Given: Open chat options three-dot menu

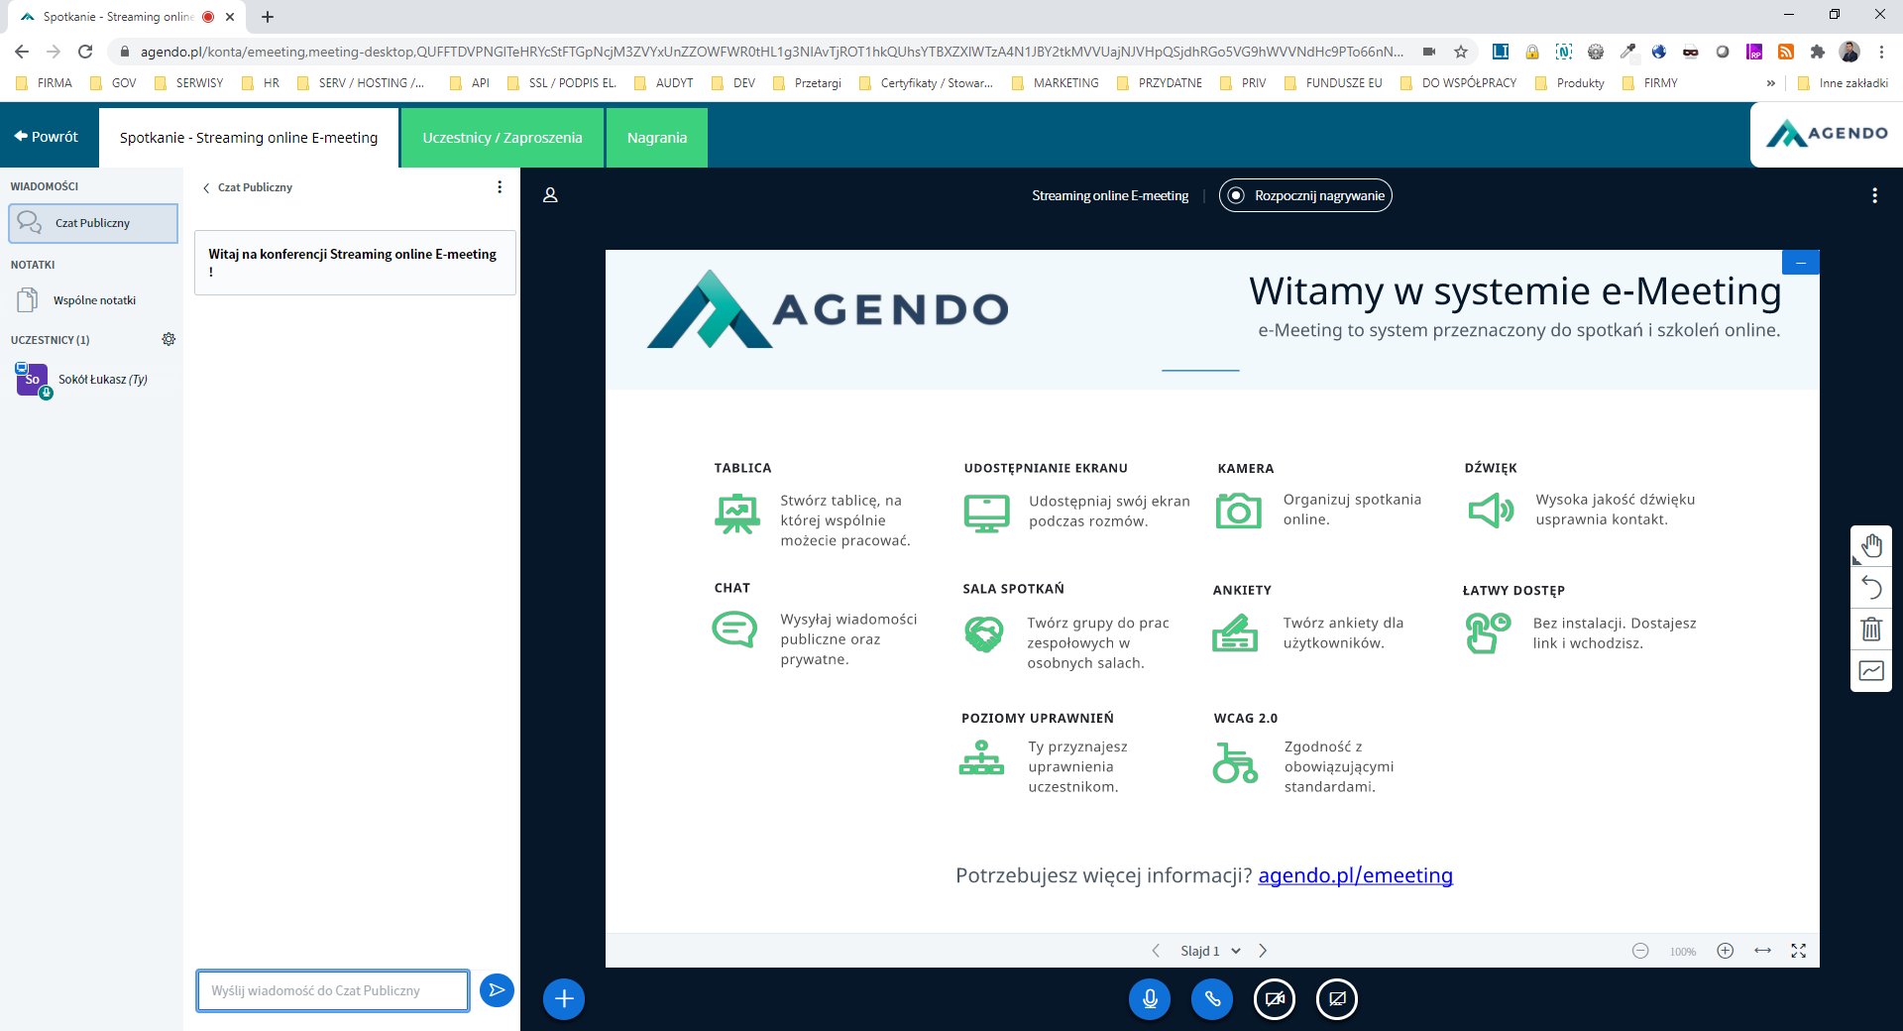Looking at the screenshot, I should (500, 187).
